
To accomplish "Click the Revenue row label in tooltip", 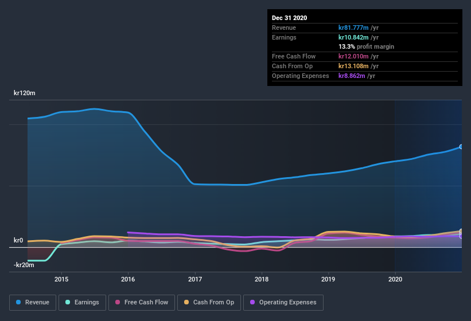I will (284, 28).
